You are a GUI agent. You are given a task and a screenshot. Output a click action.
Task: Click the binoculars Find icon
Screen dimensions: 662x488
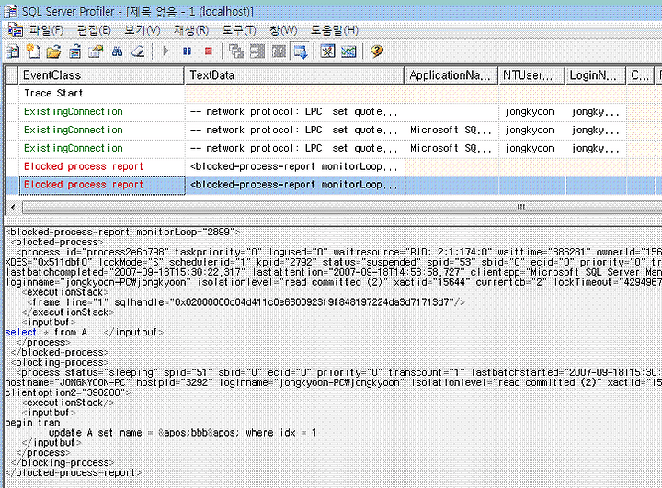coord(117,51)
